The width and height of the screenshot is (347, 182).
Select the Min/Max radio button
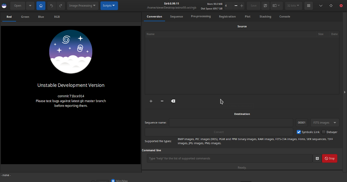coord(113,181)
